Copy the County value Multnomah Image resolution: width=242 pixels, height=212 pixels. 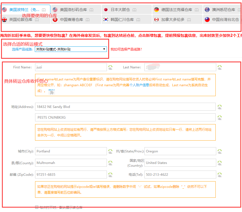[110, 163]
